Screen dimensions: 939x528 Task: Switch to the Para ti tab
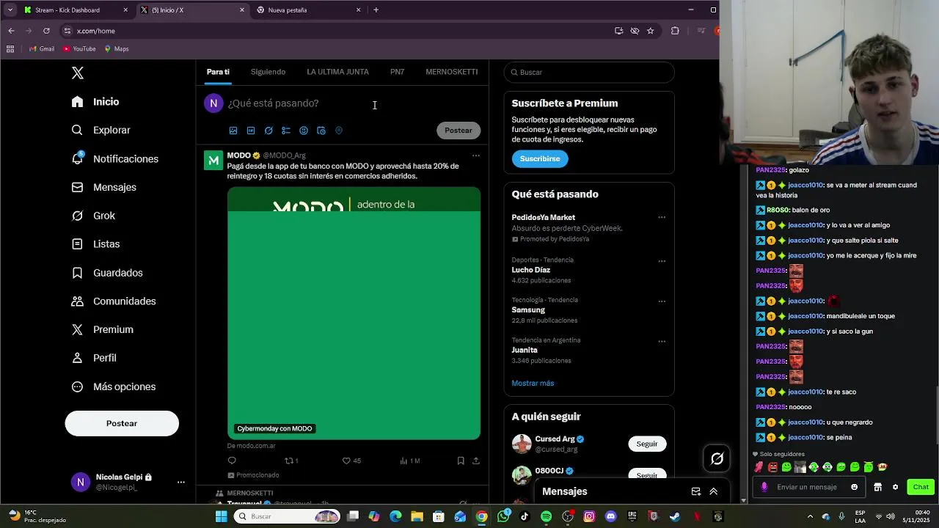click(x=218, y=72)
